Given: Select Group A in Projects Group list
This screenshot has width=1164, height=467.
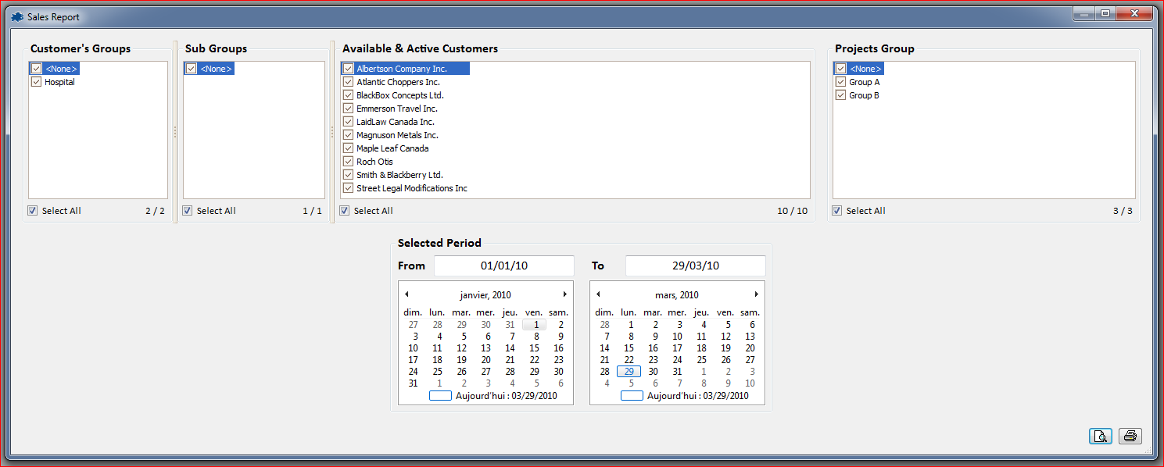Looking at the screenshot, I should (865, 82).
